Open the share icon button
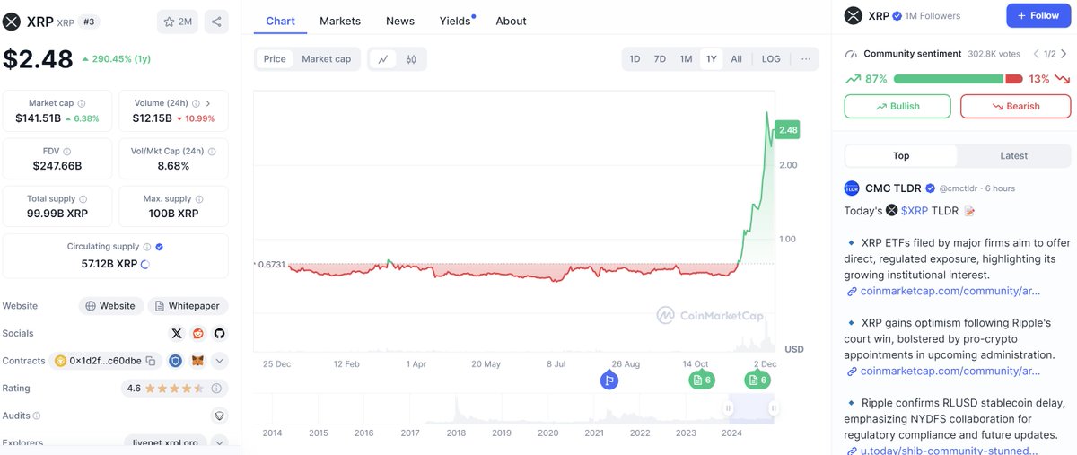1077x455 pixels. 216,22
